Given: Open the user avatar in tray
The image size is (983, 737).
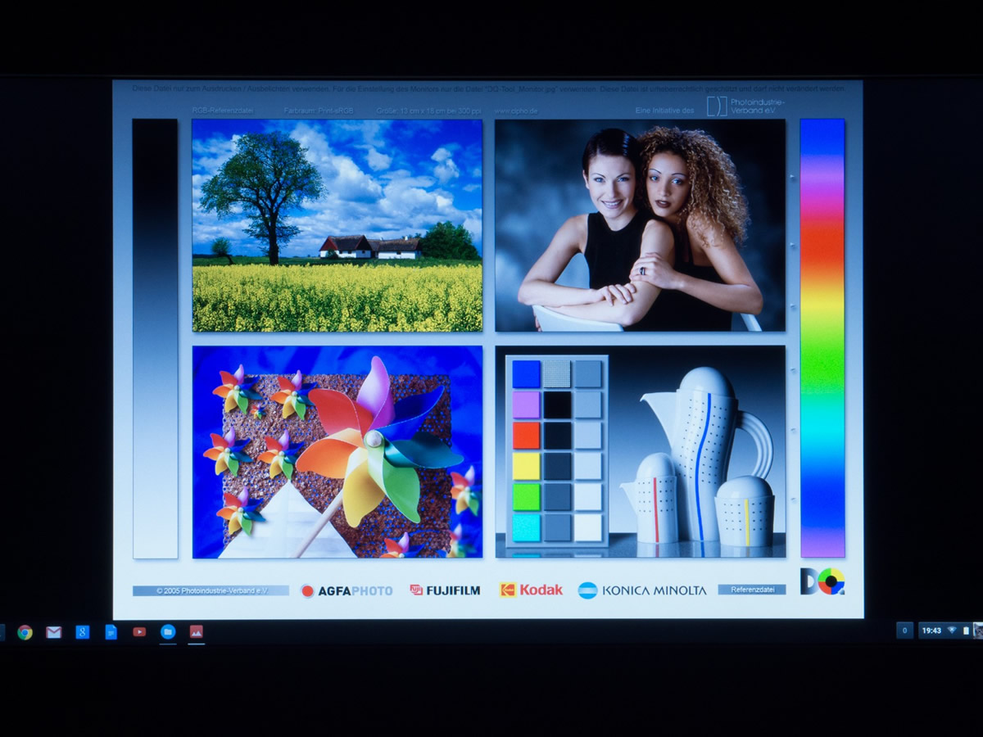Looking at the screenshot, I should click(x=977, y=631).
